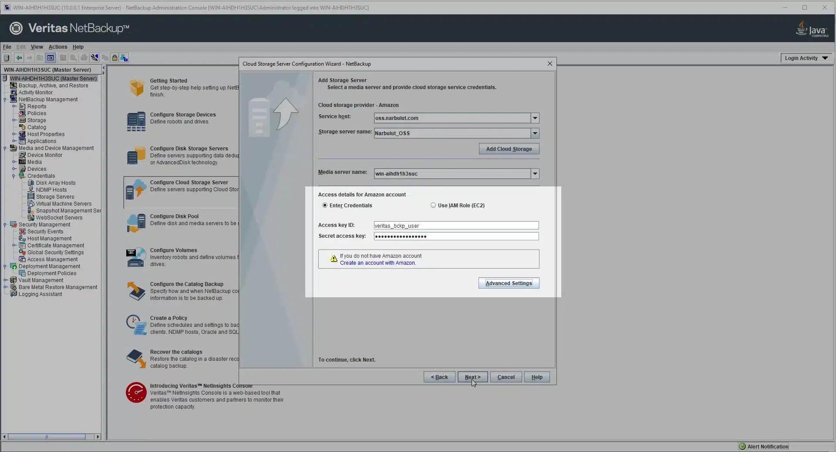Click the Advanced Settings button

point(509,283)
